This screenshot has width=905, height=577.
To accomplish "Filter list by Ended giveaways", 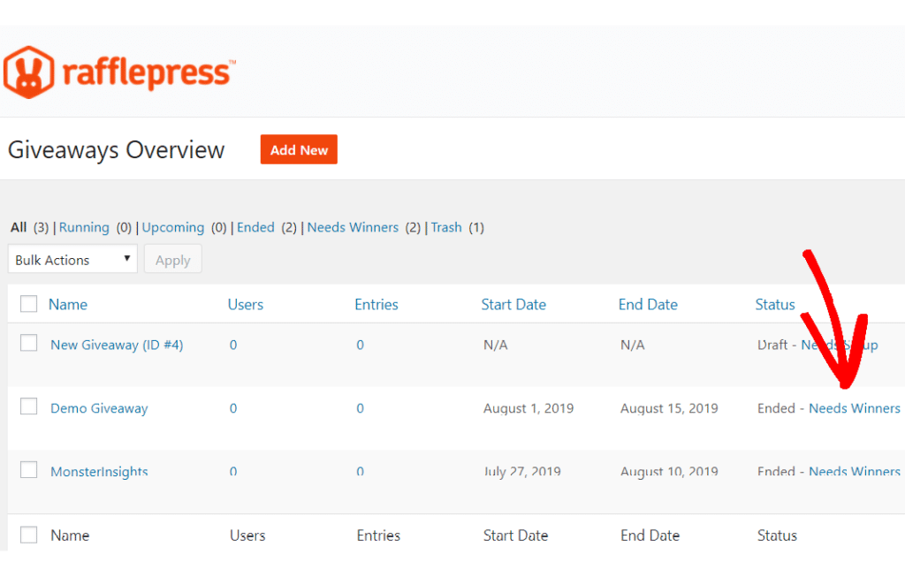I will pos(255,227).
